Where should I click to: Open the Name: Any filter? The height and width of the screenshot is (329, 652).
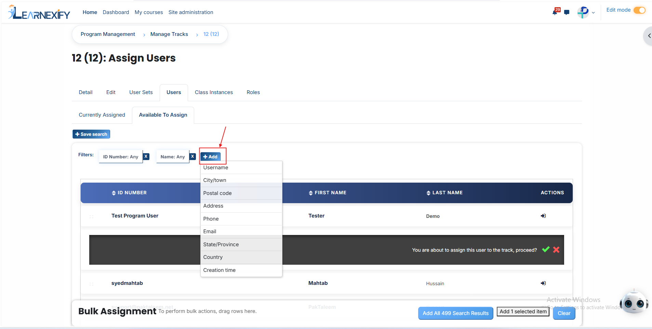pyautogui.click(x=173, y=157)
